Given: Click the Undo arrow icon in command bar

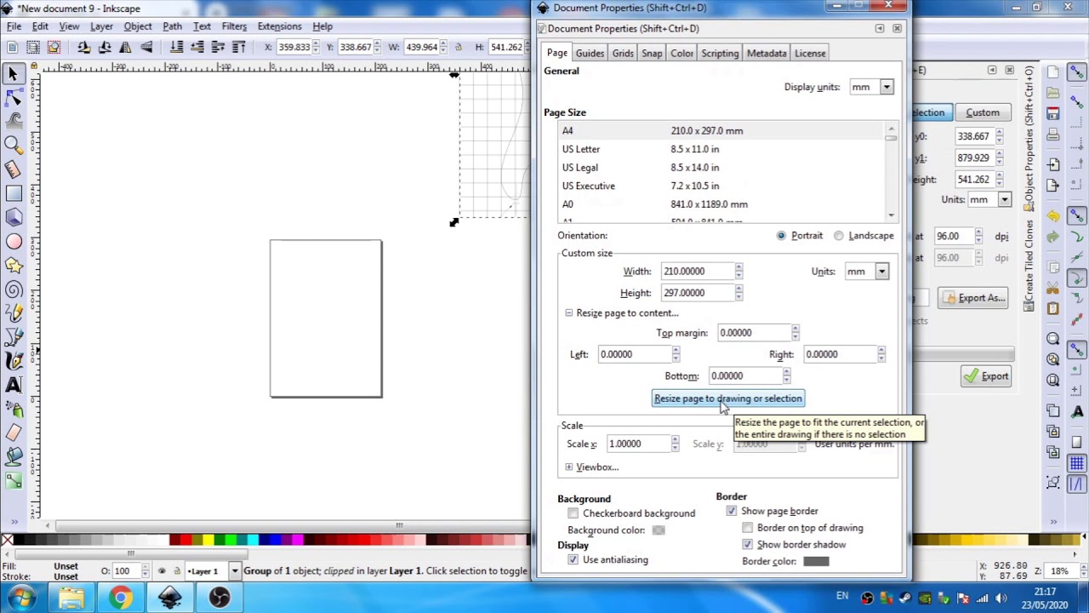Looking at the screenshot, I should pyautogui.click(x=1053, y=216).
